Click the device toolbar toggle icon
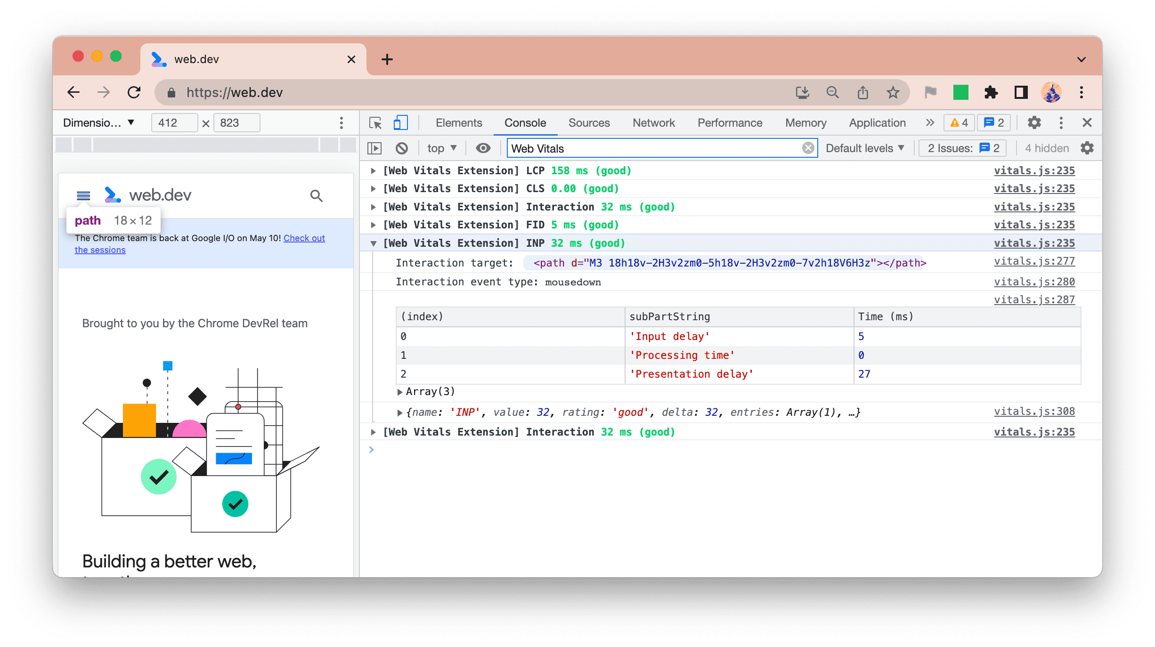This screenshot has height=647, width=1155. [x=400, y=122]
